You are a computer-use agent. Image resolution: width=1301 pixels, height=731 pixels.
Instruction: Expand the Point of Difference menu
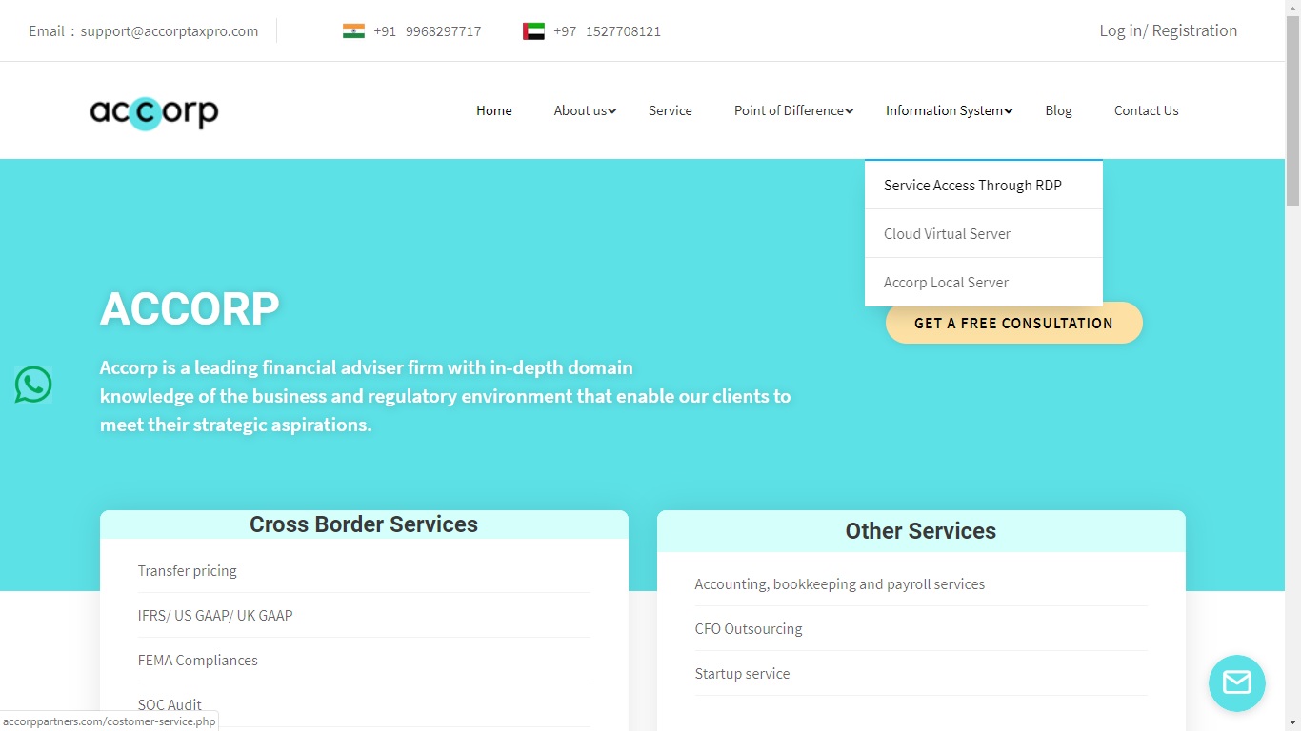(793, 110)
